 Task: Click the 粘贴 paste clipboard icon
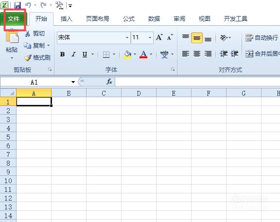pos(12,36)
